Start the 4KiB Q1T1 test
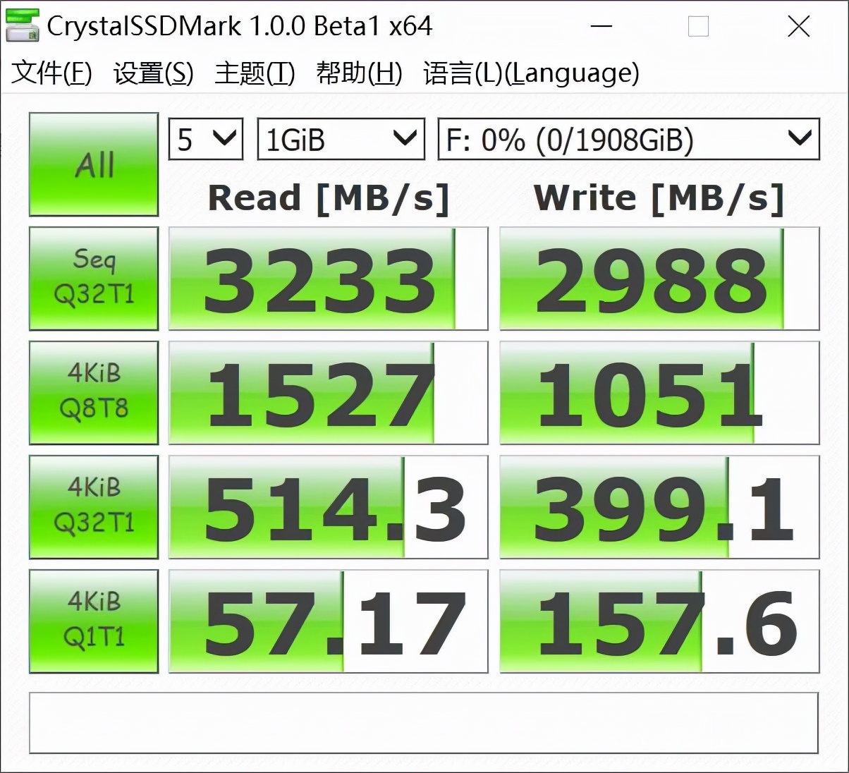The width and height of the screenshot is (849, 773). 94,621
